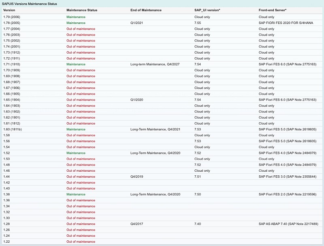Screen dimensions: 324x246
Task: Click Q1/2020 end of maintenance cell
Action: click(x=136, y=99)
